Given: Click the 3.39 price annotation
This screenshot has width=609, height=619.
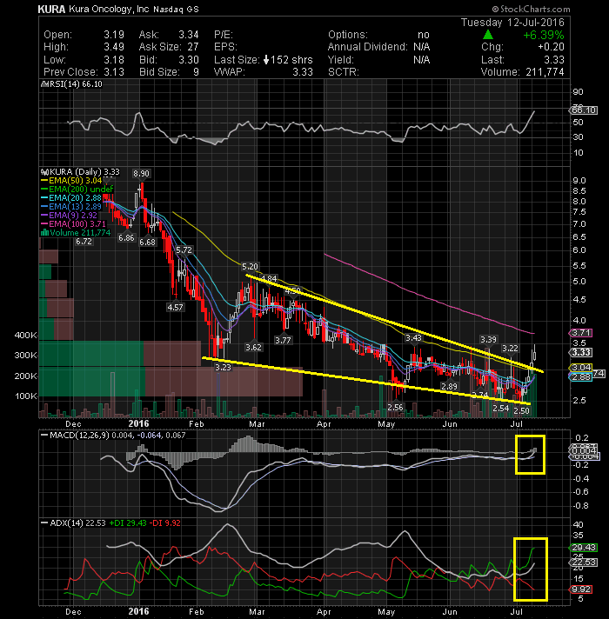Looking at the screenshot, I should 488,340.
